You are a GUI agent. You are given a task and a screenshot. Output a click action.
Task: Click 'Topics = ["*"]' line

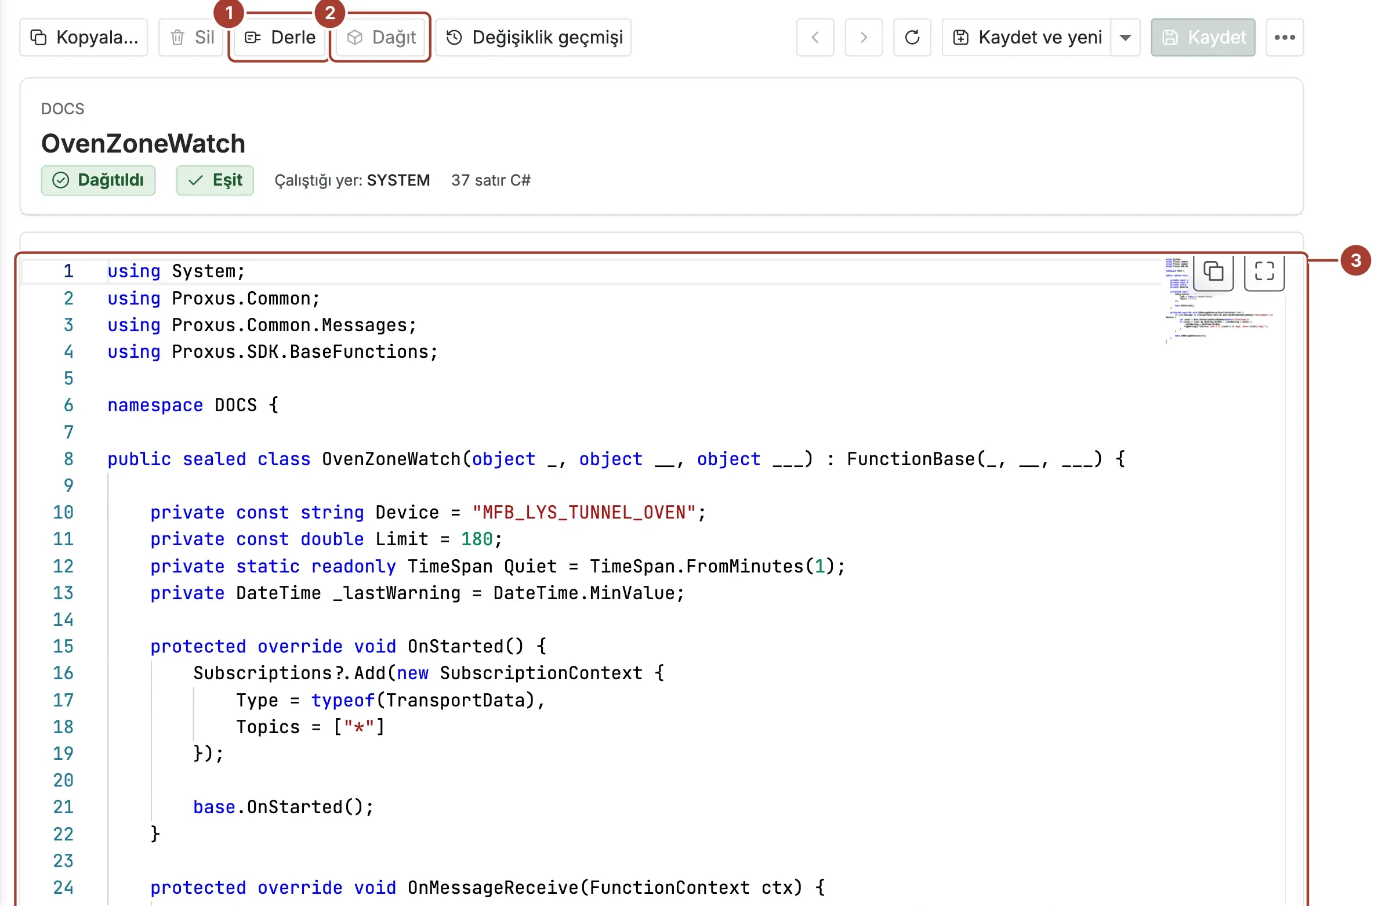310,727
